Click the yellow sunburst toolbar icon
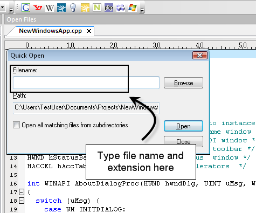 click(x=85, y=8)
